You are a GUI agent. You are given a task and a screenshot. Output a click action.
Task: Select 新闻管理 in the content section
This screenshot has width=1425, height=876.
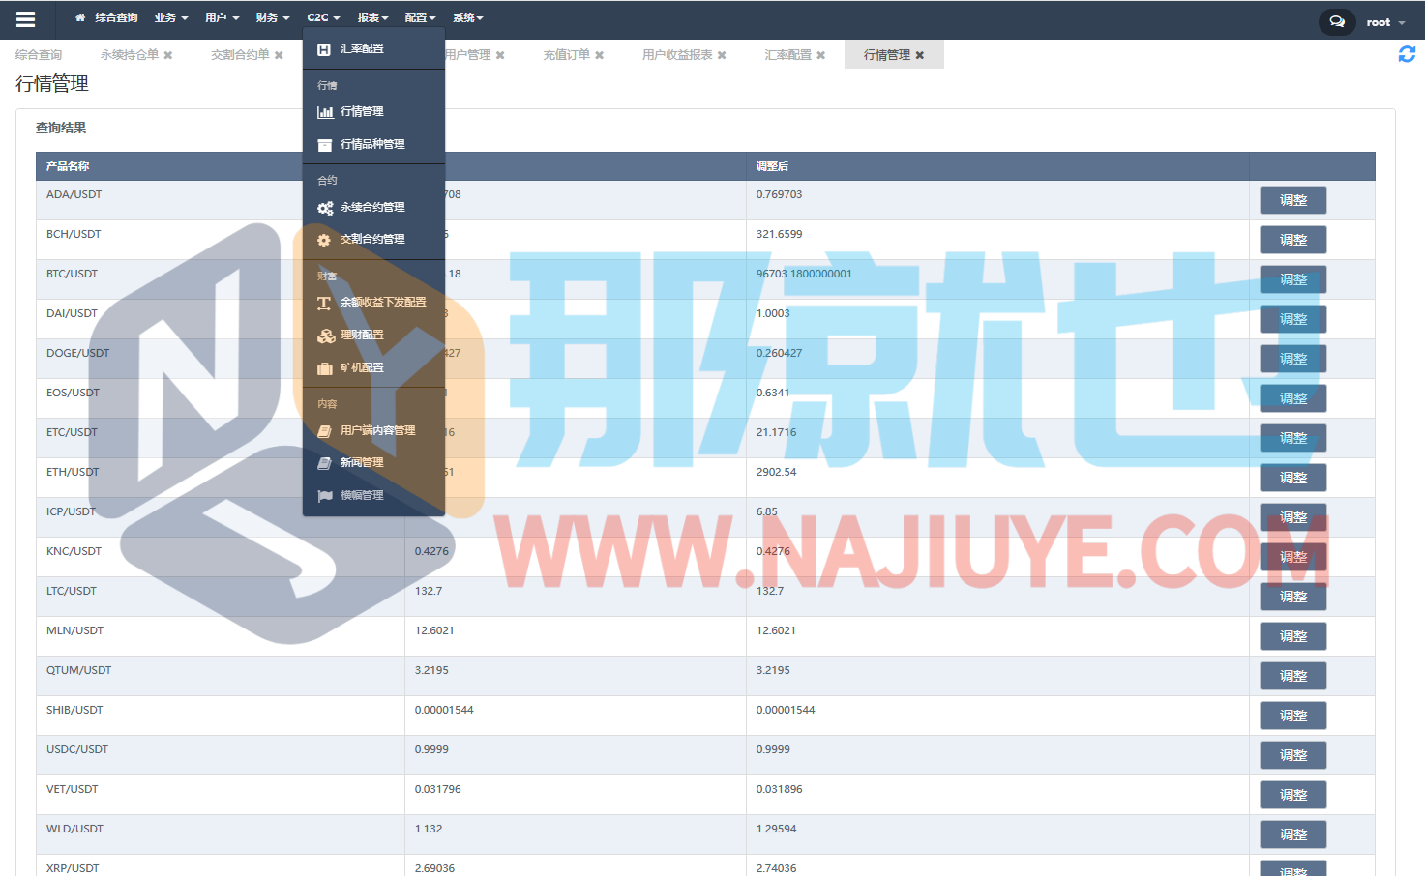tap(362, 462)
